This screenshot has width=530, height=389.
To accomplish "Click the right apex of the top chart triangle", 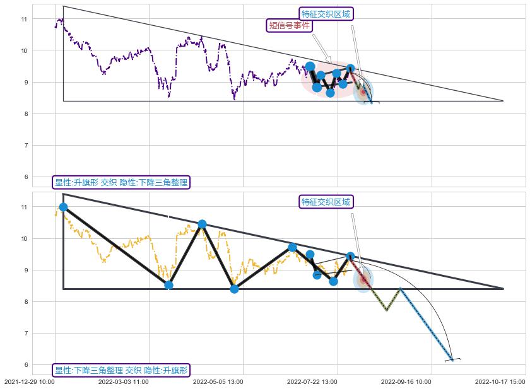I will point(503,101).
